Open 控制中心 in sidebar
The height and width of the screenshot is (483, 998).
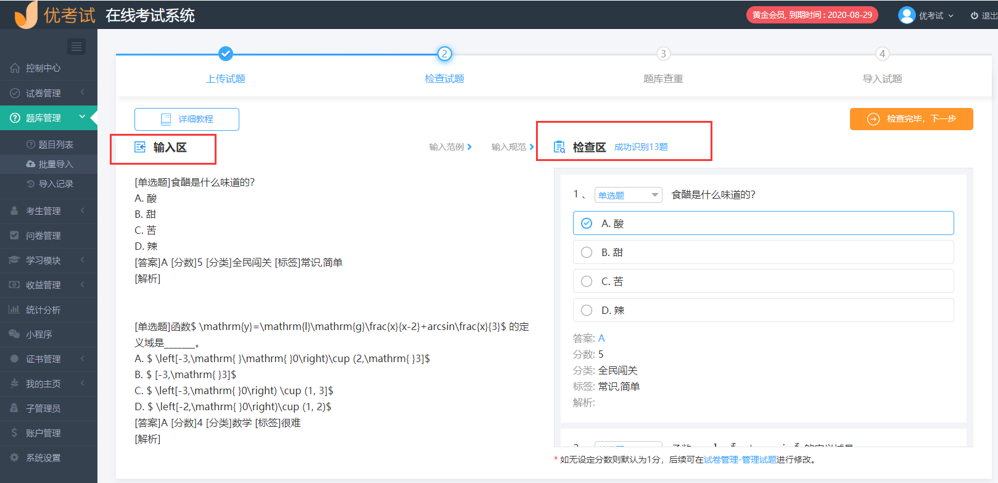pos(49,68)
